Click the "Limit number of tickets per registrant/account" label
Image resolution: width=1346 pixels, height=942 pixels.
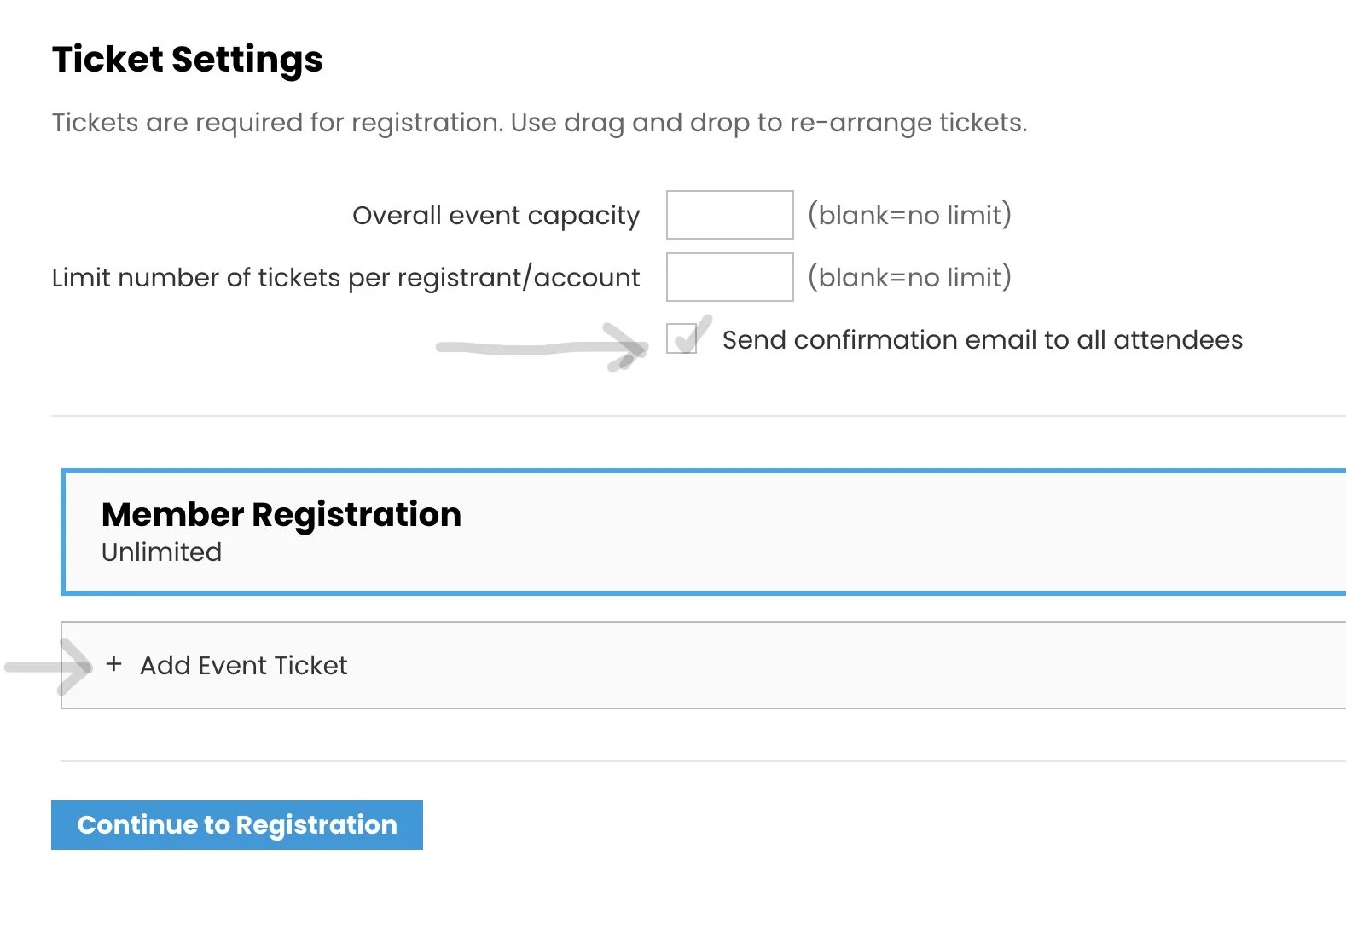pos(345,278)
